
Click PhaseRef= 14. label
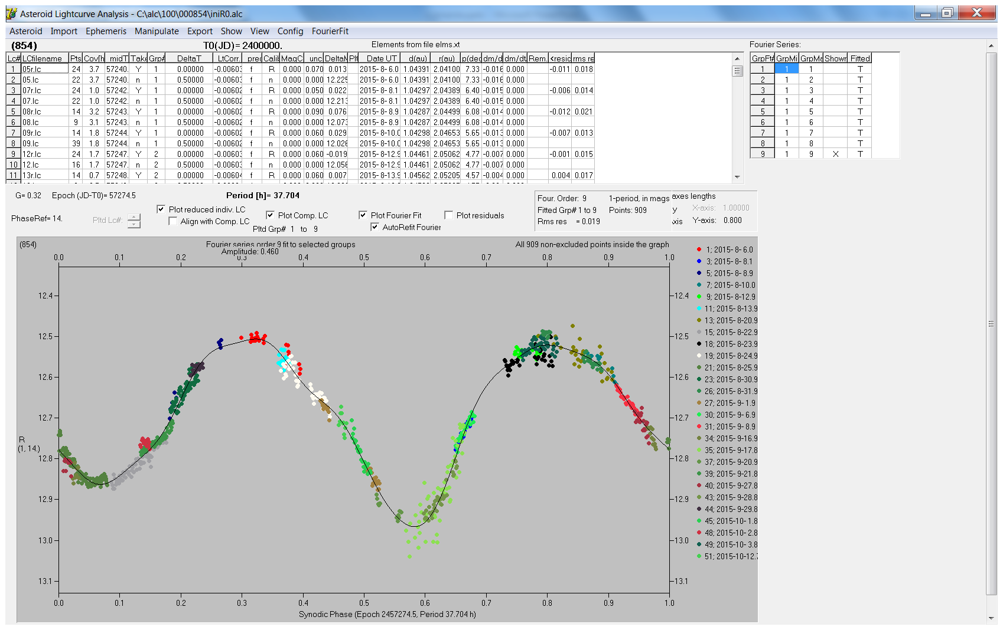click(37, 218)
